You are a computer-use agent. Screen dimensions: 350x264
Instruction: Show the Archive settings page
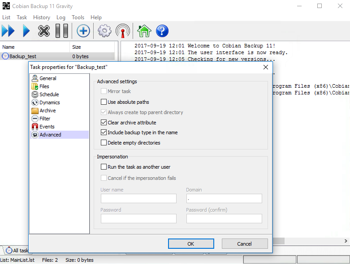click(48, 111)
